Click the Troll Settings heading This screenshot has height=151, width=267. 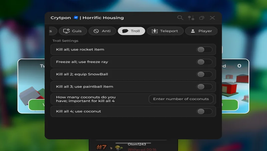tap(65, 41)
